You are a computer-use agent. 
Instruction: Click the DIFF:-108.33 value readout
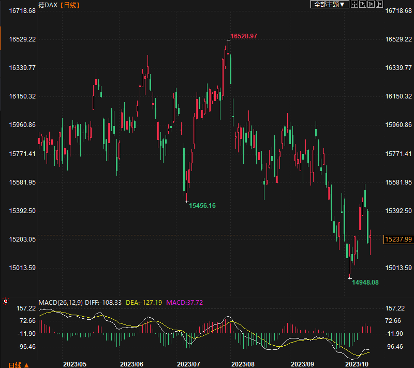103,302
